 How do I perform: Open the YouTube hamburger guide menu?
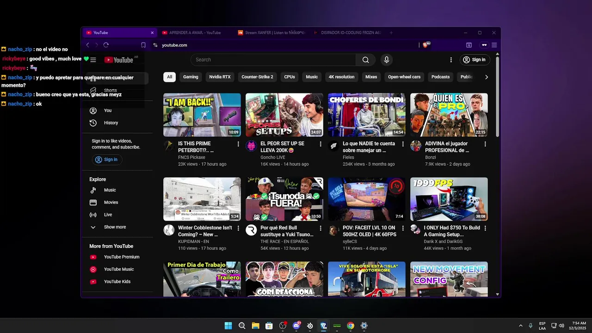pyautogui.click(x=93, y=60)
